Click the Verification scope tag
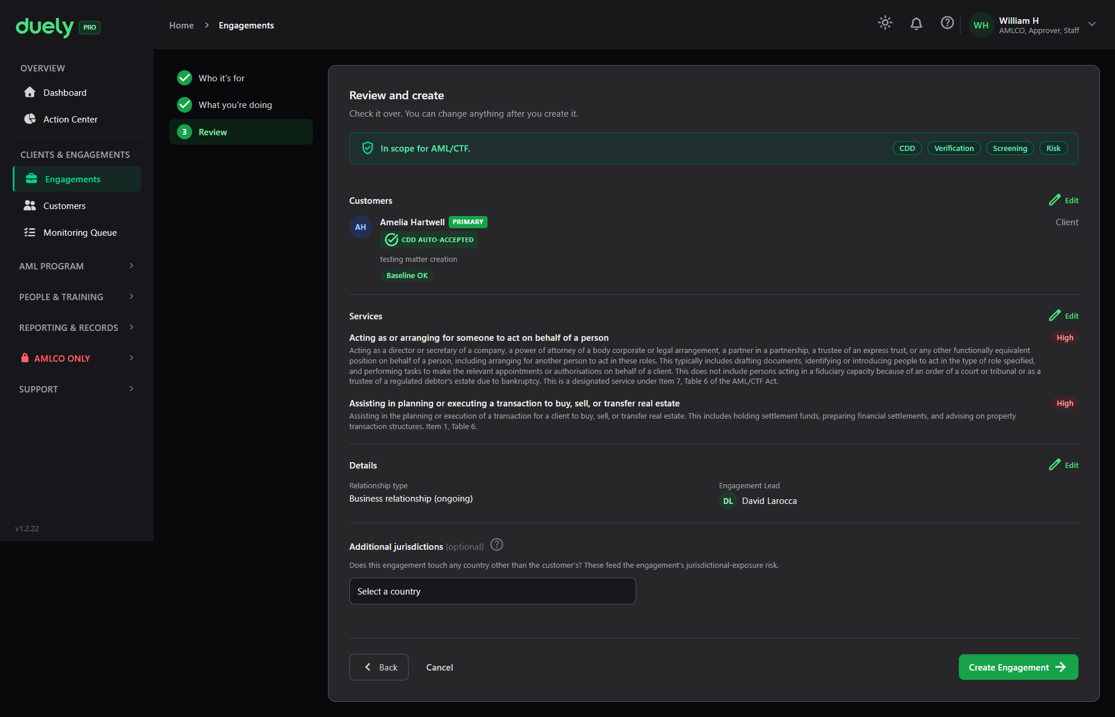The height and width of the screenshot is (717, 1115). coord(954,148)
